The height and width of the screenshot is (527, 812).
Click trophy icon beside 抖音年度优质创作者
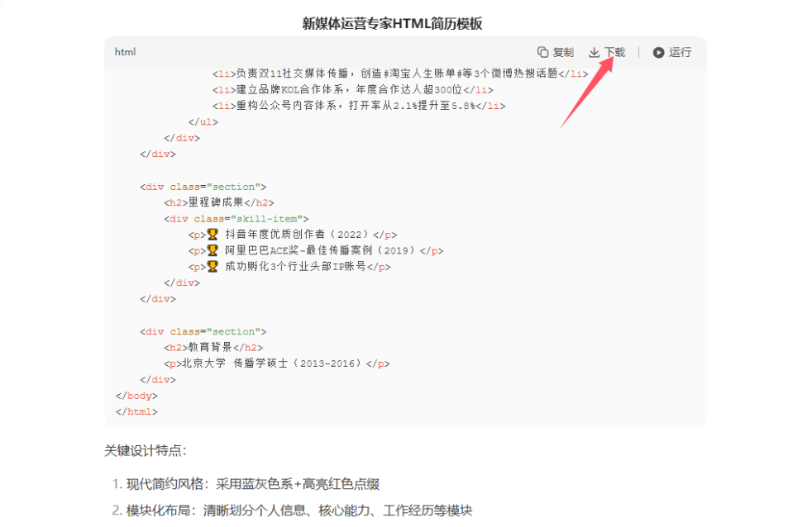click(x=213, y=235)
